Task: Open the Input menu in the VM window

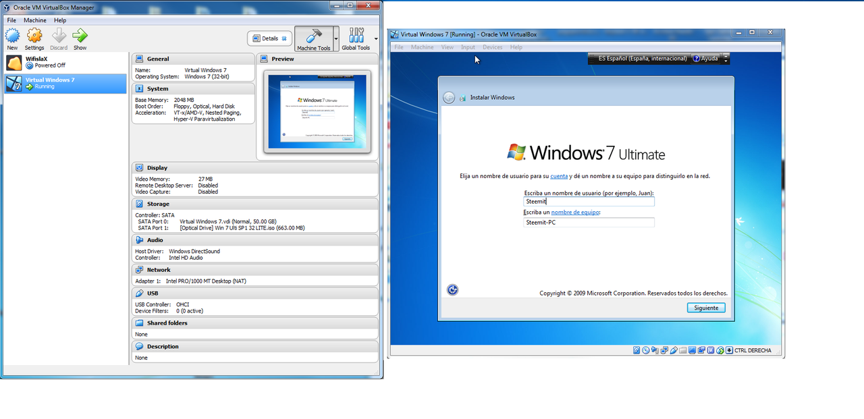Action: click(x=468, y=47)
